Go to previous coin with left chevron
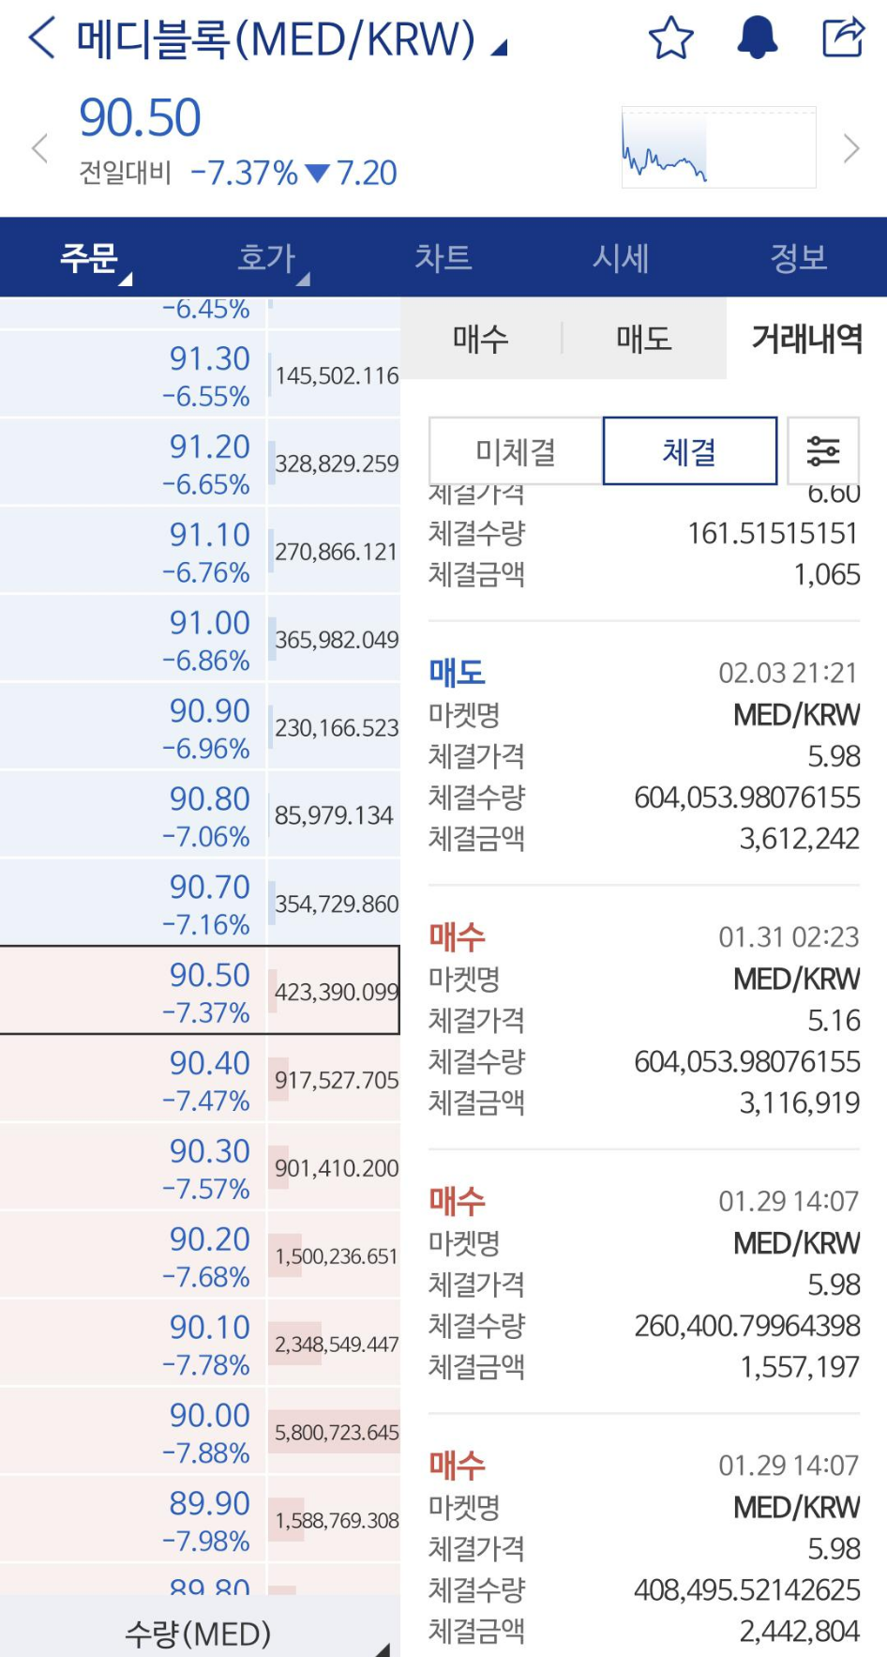Screen dimensions: 887x1657 [39, 148]
